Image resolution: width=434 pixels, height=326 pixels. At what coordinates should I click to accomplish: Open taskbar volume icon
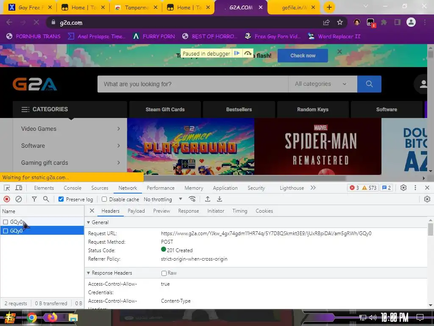[x=373, y=318]
